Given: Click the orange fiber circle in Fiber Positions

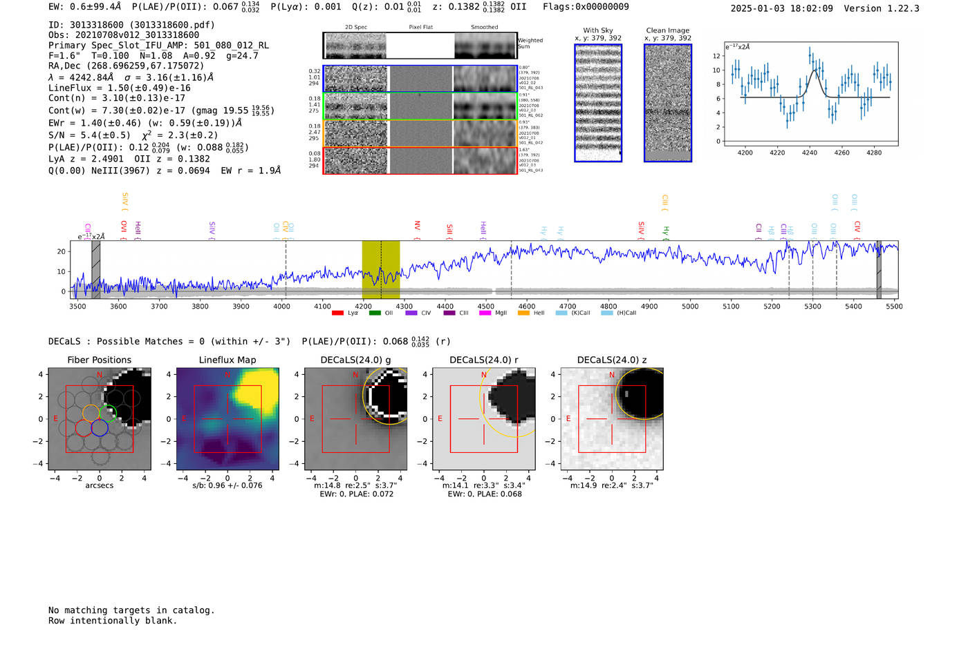Looking at the screenshot, I should click(x=91, y=413).
